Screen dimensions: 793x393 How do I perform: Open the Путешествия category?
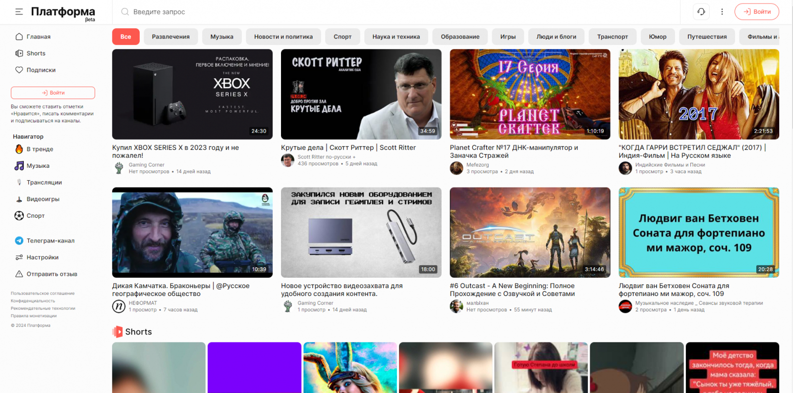[x=707, y=37]
